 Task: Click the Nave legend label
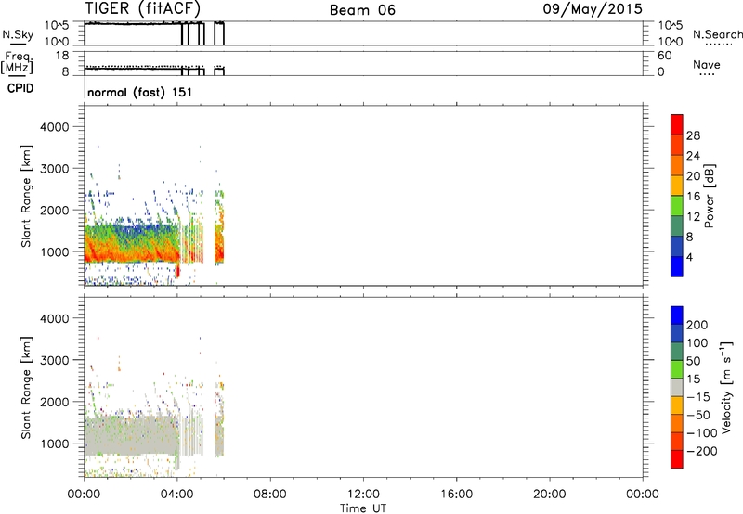click(707, 64)
